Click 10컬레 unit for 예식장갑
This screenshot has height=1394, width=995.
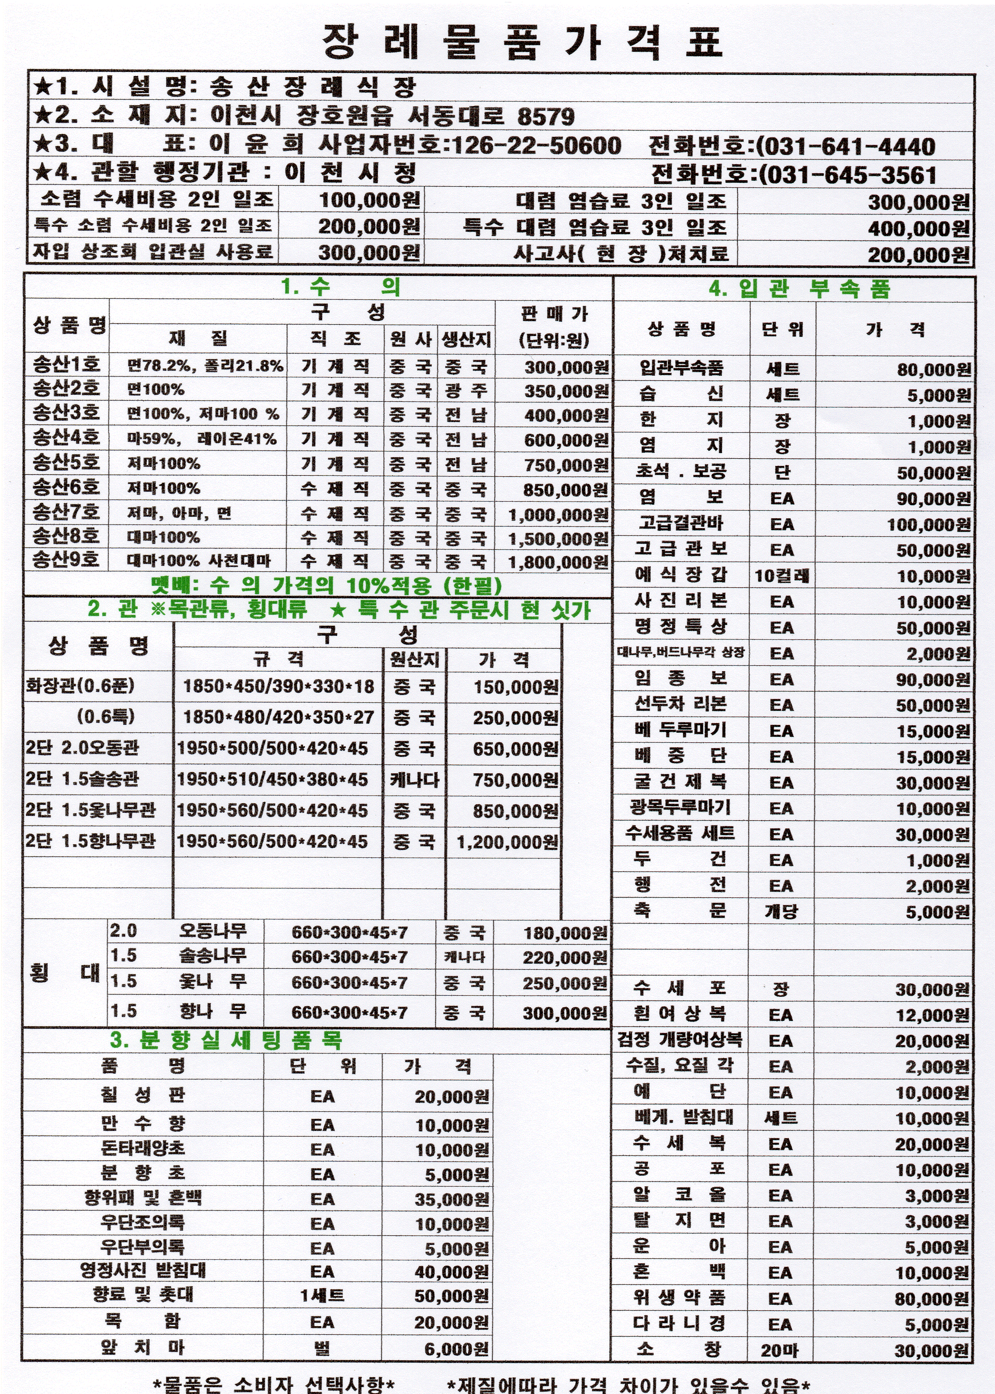tap(782, 576)
